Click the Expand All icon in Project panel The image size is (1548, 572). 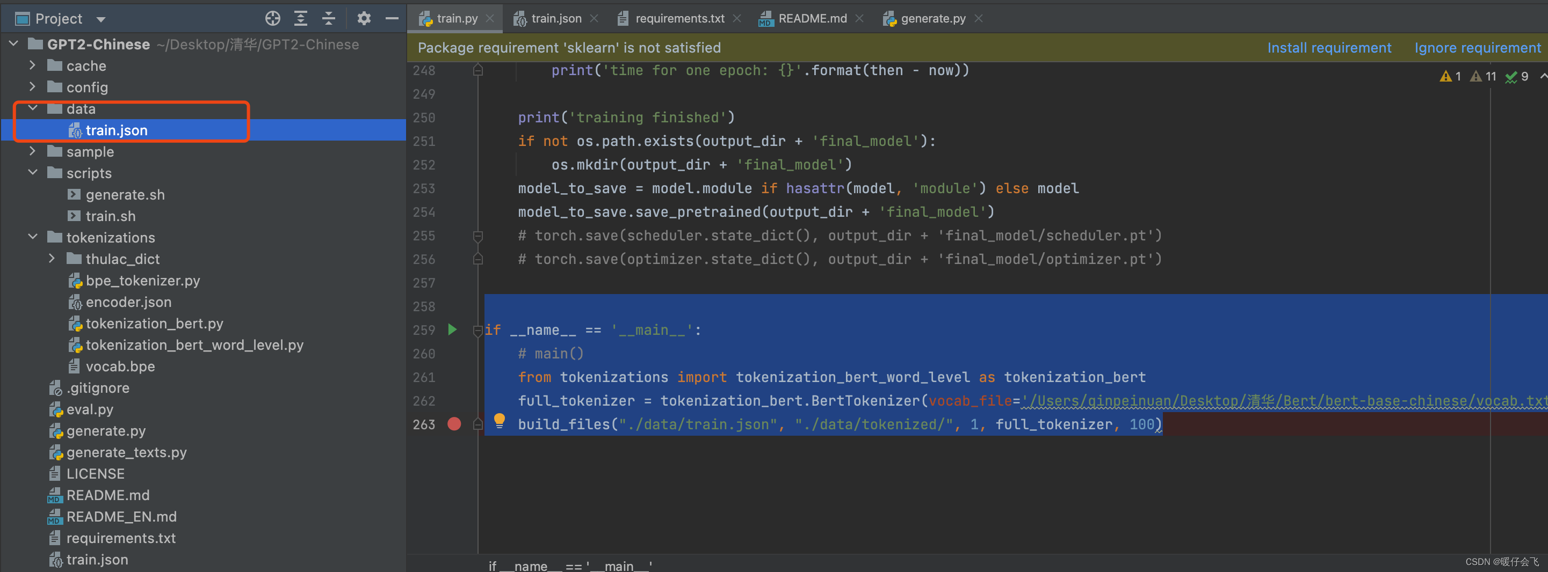click(x=300, y=19)
